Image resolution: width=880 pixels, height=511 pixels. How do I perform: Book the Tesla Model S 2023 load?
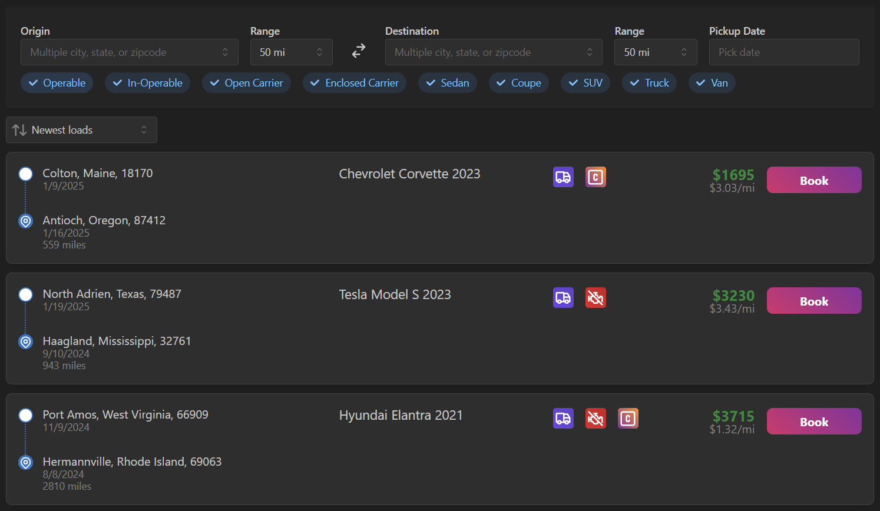(814, 301)
